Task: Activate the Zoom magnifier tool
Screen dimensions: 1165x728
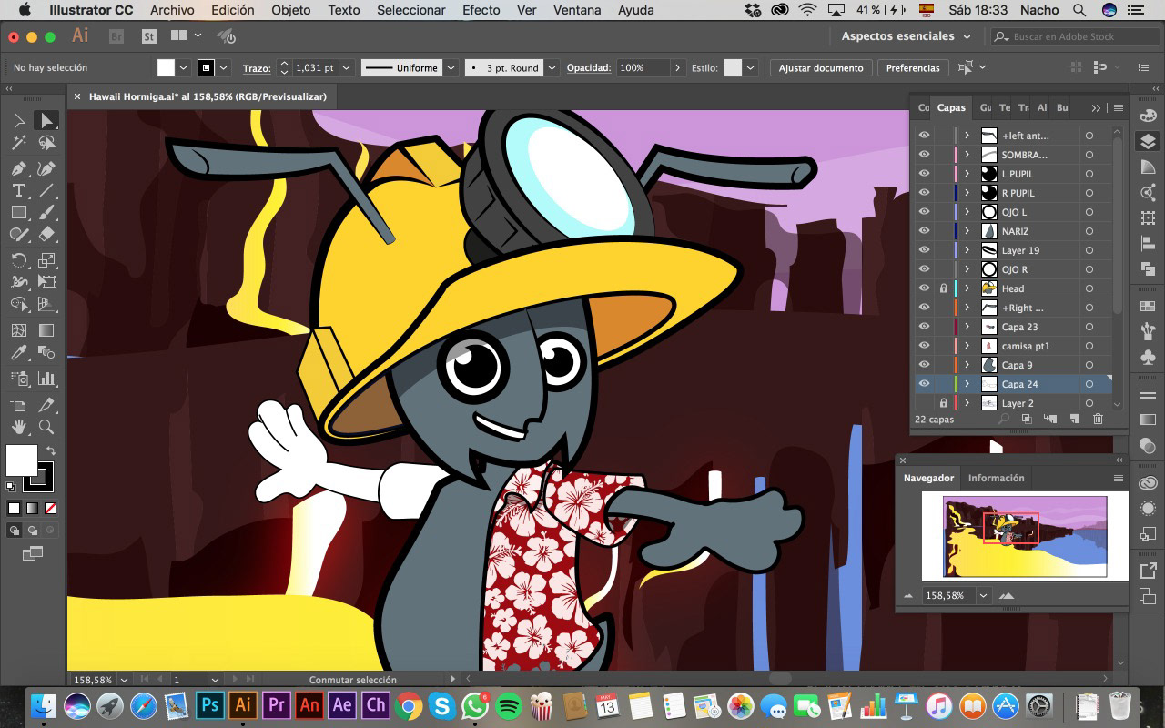Action: (x=46, y=427)
